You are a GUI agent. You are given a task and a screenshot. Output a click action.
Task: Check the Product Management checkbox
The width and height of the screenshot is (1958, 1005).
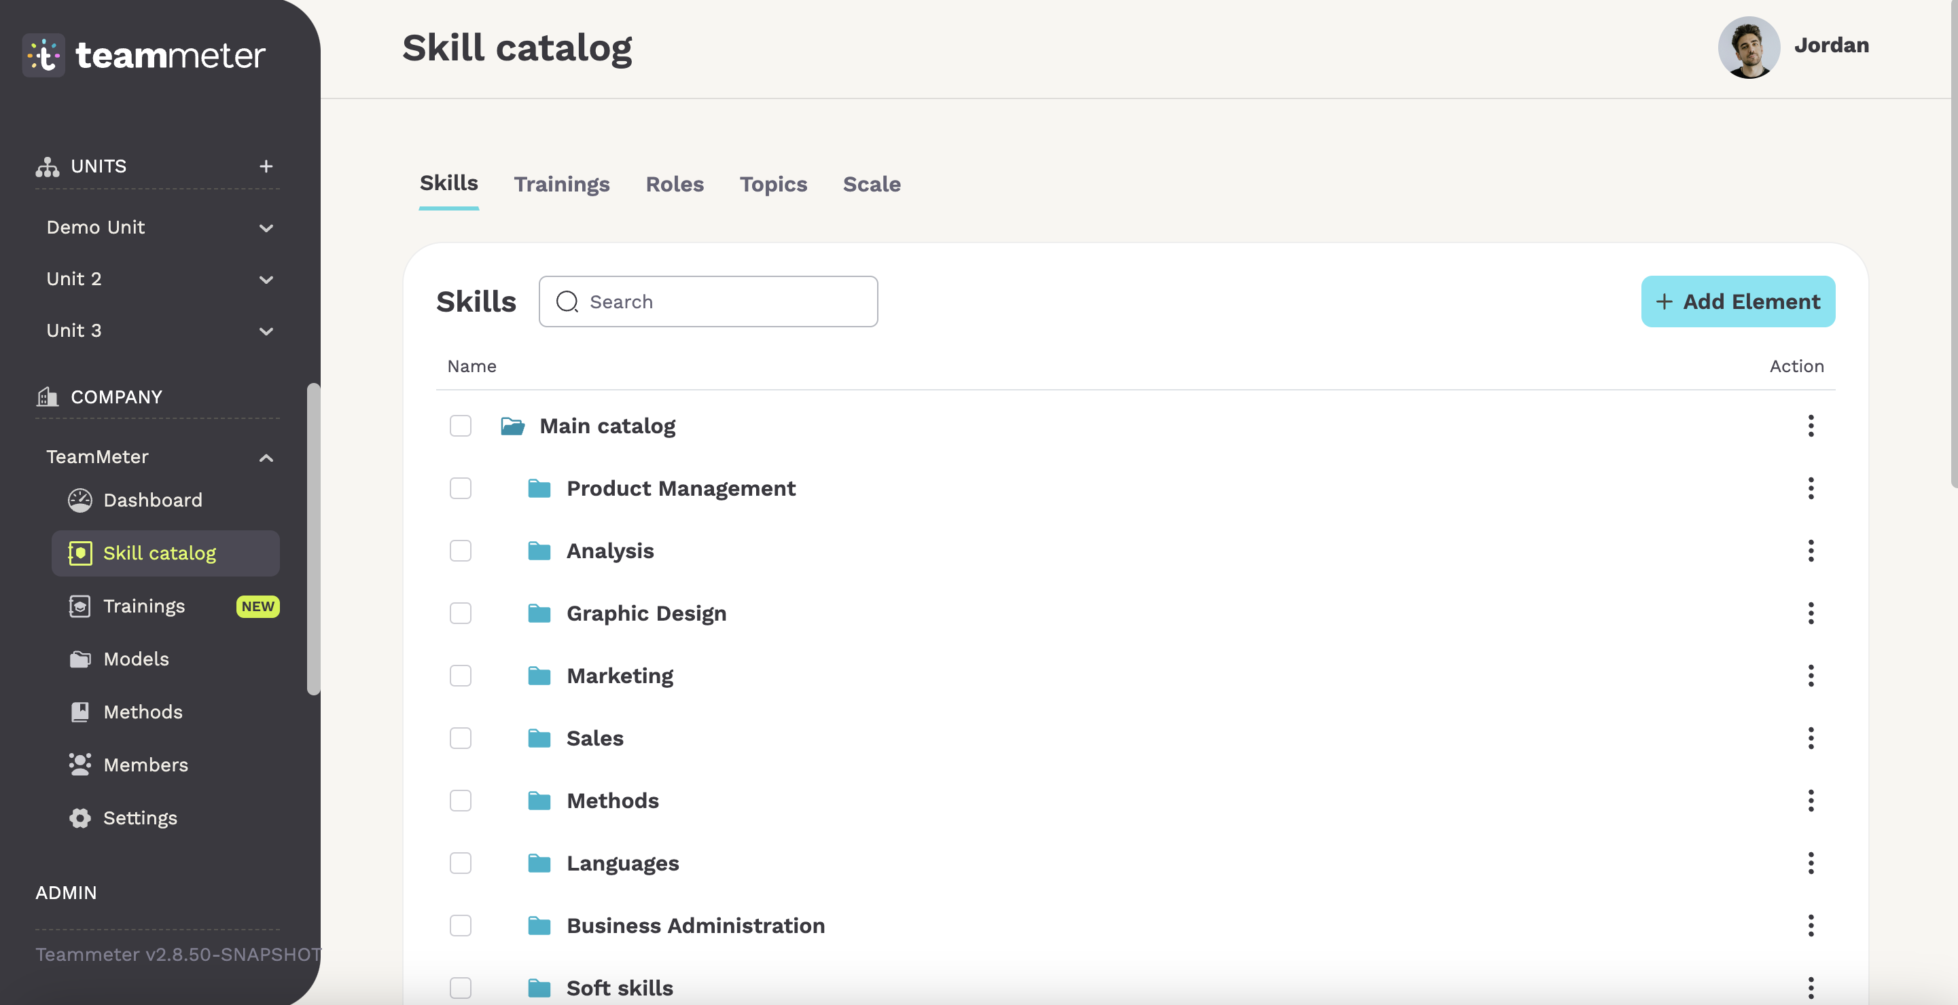pyautogui.click(x=461, y=488)
